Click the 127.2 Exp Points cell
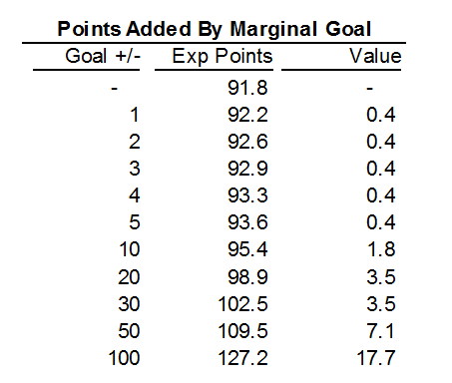 coord(242,358)
